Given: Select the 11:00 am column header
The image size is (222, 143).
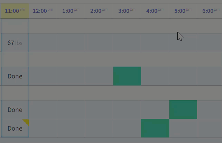Looking at the screenshot, I should coord(15,11).
